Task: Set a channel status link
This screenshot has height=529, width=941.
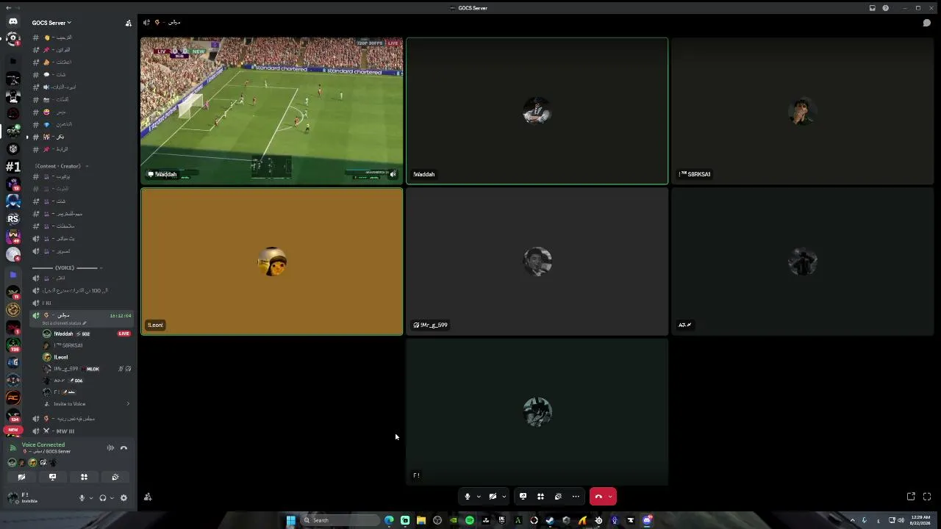Action: click(65, 323)
